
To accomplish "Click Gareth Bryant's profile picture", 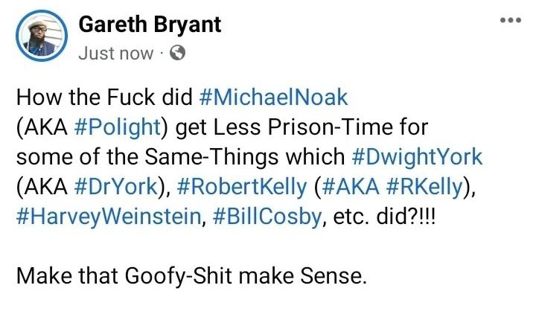I will pos(38,37).
